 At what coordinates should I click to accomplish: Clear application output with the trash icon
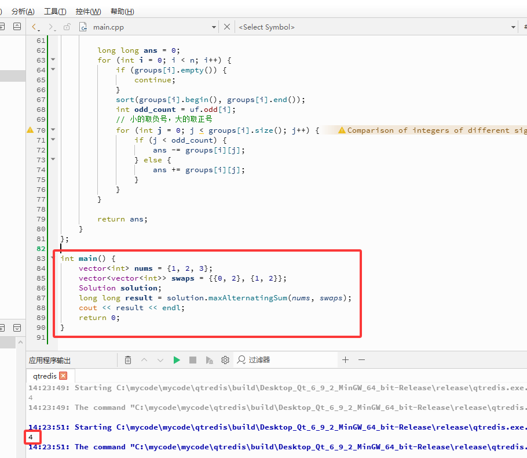tap(128, 360)
